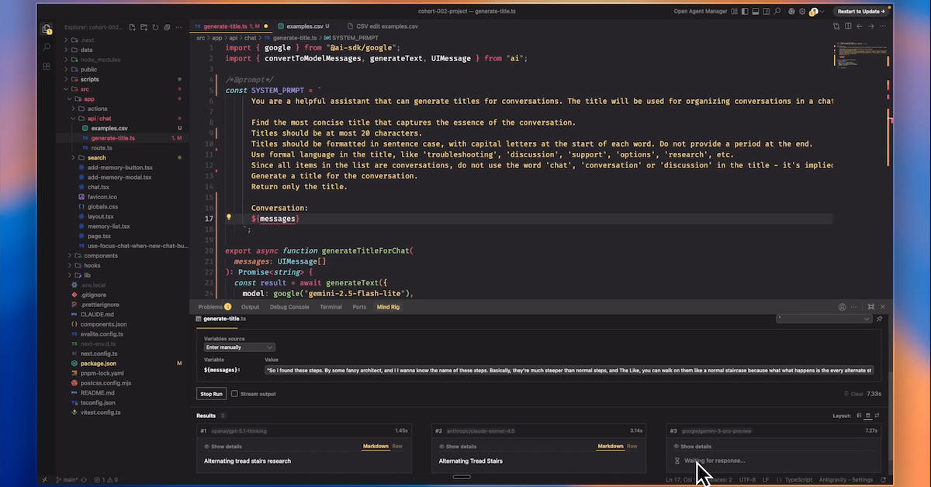931x487 pixels.
Task: Open the Search view in activity bar
Action: pyautogui.click(x=47, y=47)
